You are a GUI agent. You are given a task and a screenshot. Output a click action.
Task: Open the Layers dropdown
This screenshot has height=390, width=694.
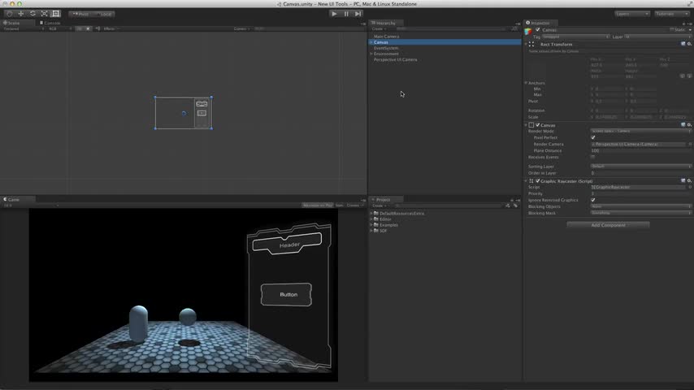(632, 14)
